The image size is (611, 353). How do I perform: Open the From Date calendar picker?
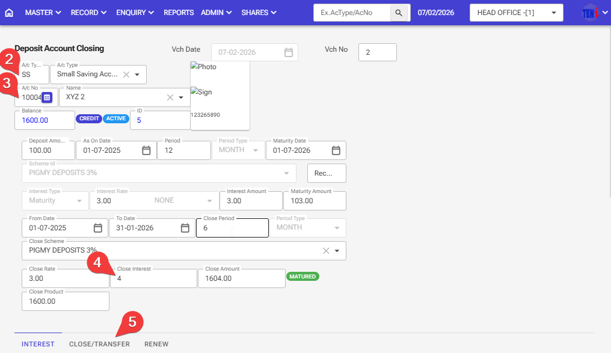click(98, 228)
